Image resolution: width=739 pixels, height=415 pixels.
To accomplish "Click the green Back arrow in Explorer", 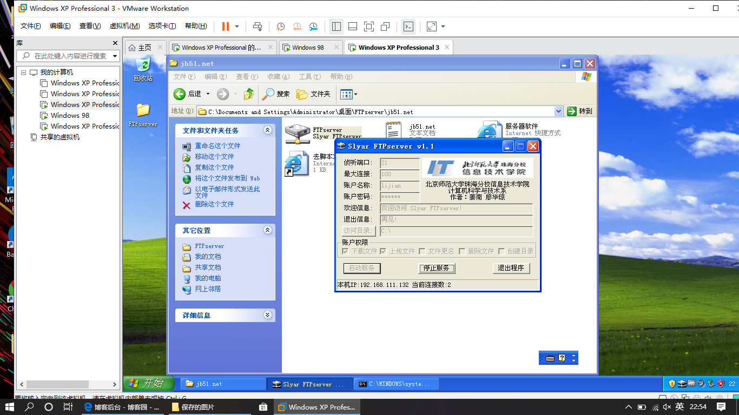I will click(180, 94).
